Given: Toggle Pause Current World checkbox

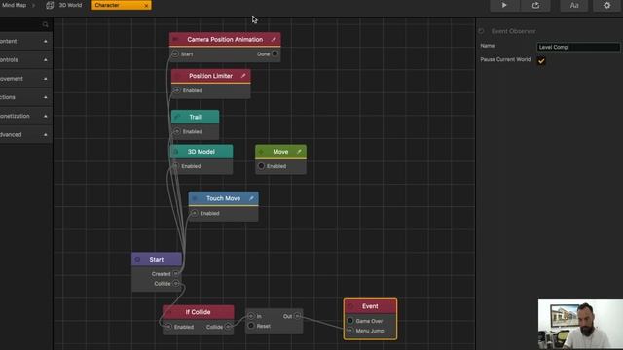Looking at the screenshot, I should coord(541,60).
